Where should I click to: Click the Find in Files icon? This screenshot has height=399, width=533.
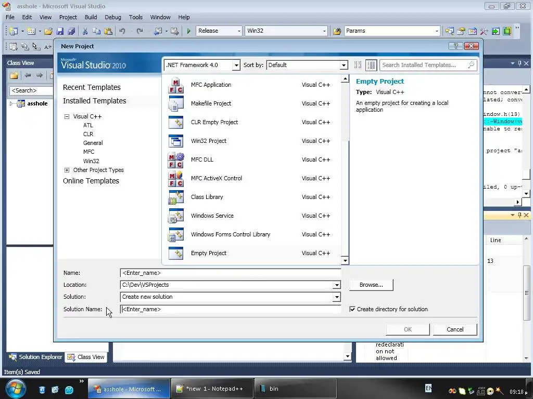337,31
